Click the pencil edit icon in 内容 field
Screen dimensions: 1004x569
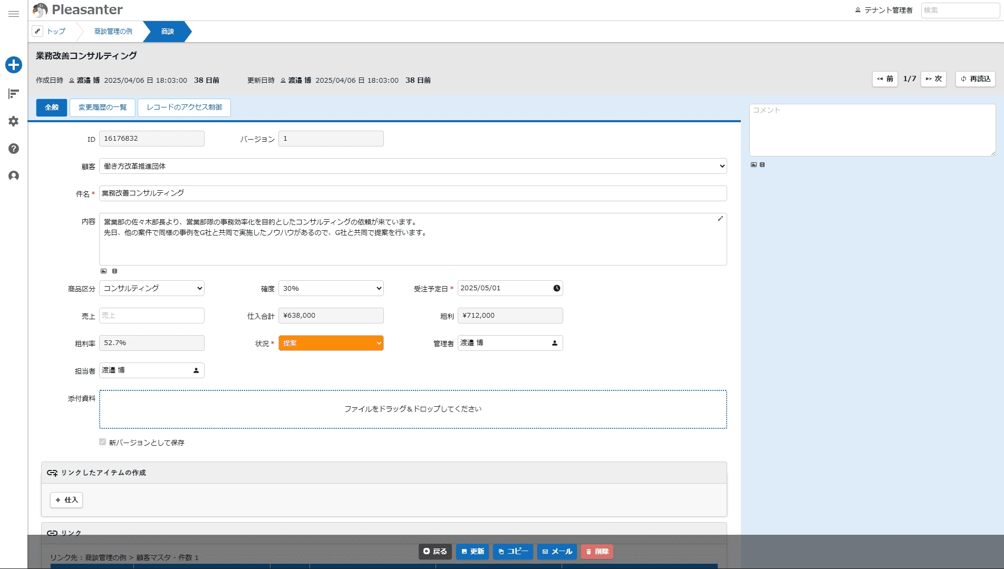click(720, 219)
